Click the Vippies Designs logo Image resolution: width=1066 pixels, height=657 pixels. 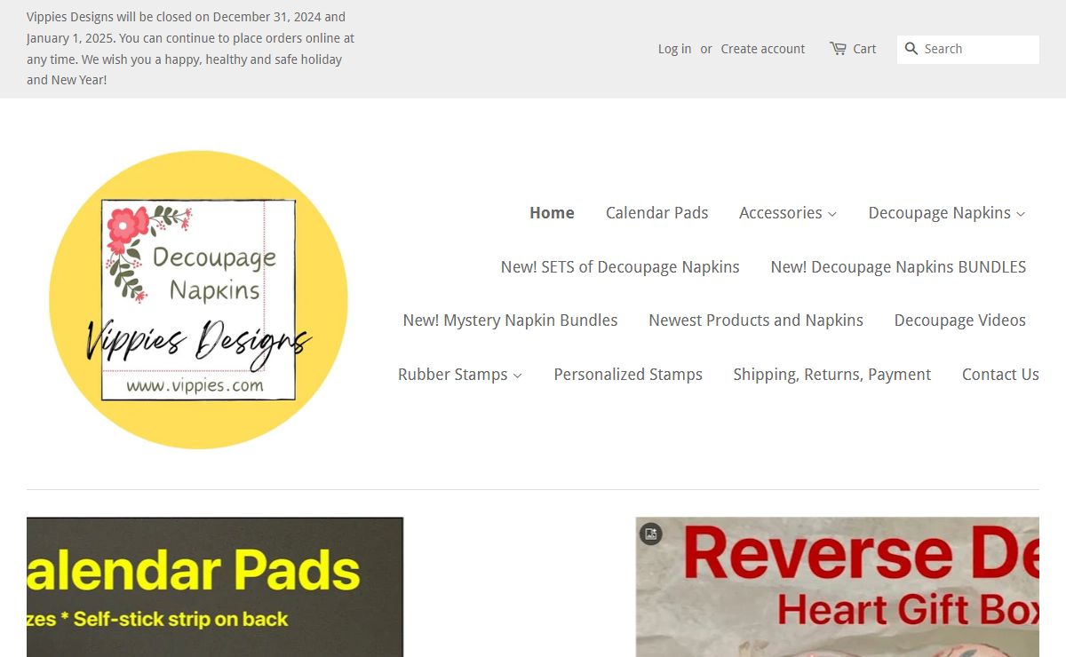[198, 300]
